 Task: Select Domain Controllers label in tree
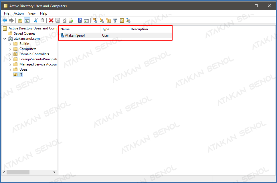click(x=34, y=54)
